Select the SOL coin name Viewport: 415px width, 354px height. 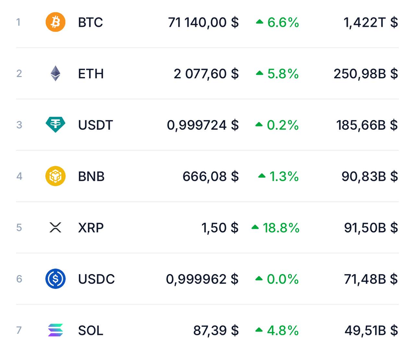(90, 330)
